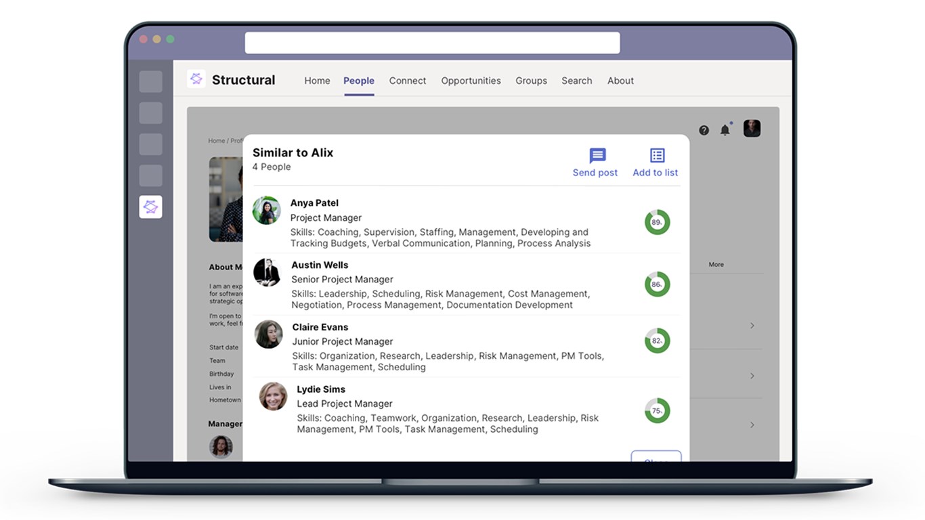Click the Add to list icon

click(657, 156)
